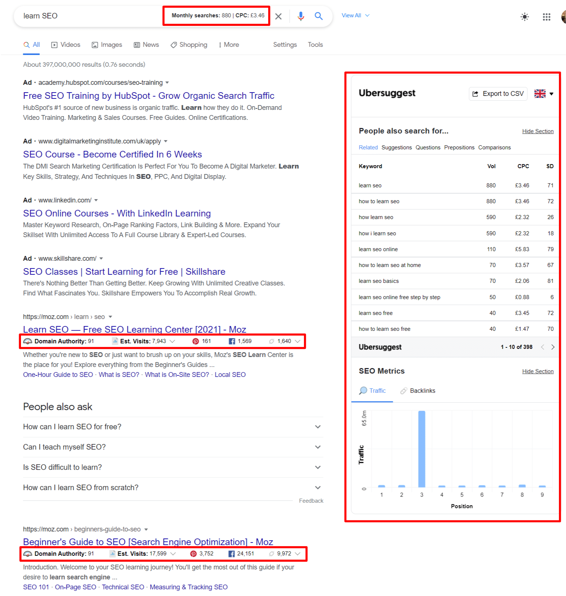The width and height of the screenshot is (566, 596).
Task: Open search Tools
Action: pyautogui.click(x=315, y=45)
